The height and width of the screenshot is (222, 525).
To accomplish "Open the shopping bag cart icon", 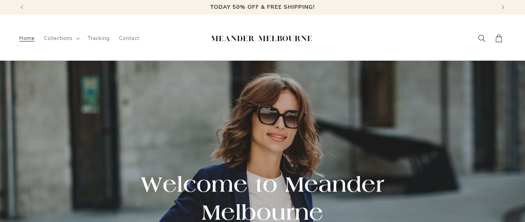I will tap(499, 38).
